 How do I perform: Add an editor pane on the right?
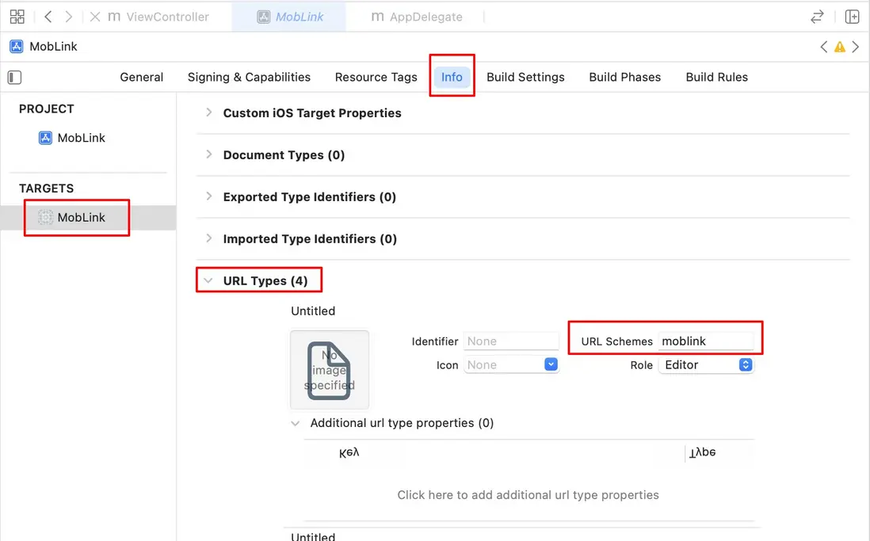point(852,17)
